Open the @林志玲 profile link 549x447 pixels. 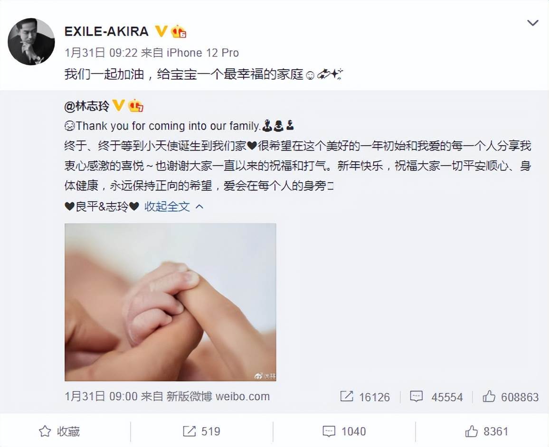click(x=87, y=106)
